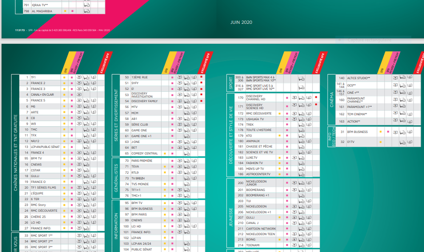Click the multi-device icon in the MCM row

[x=187, y=113]
